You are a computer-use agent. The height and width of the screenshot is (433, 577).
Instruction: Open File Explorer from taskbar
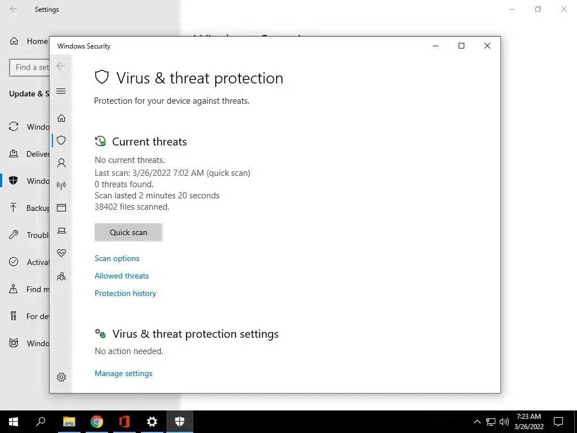[69, 422]
